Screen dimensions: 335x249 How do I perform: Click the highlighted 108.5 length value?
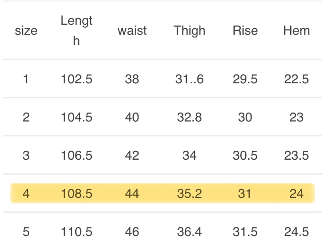pos(77,194)
